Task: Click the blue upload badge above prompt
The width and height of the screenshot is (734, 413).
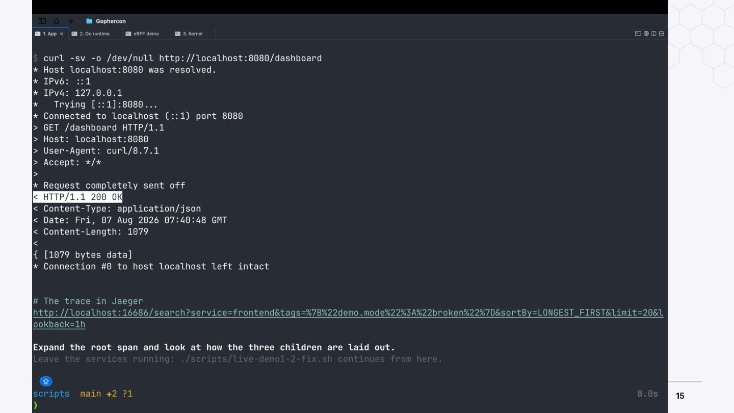Action: pyautogui.click(x=46, y=381)
